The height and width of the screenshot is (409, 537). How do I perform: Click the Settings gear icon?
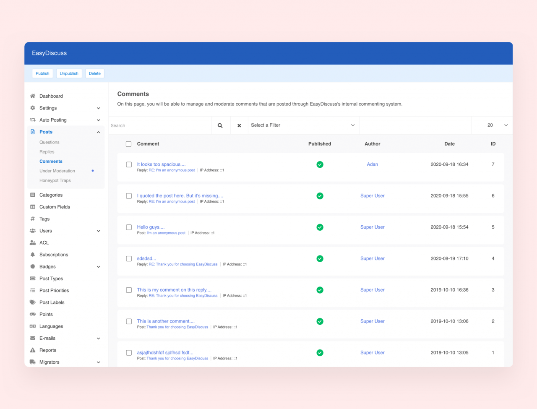click(33, 108)
